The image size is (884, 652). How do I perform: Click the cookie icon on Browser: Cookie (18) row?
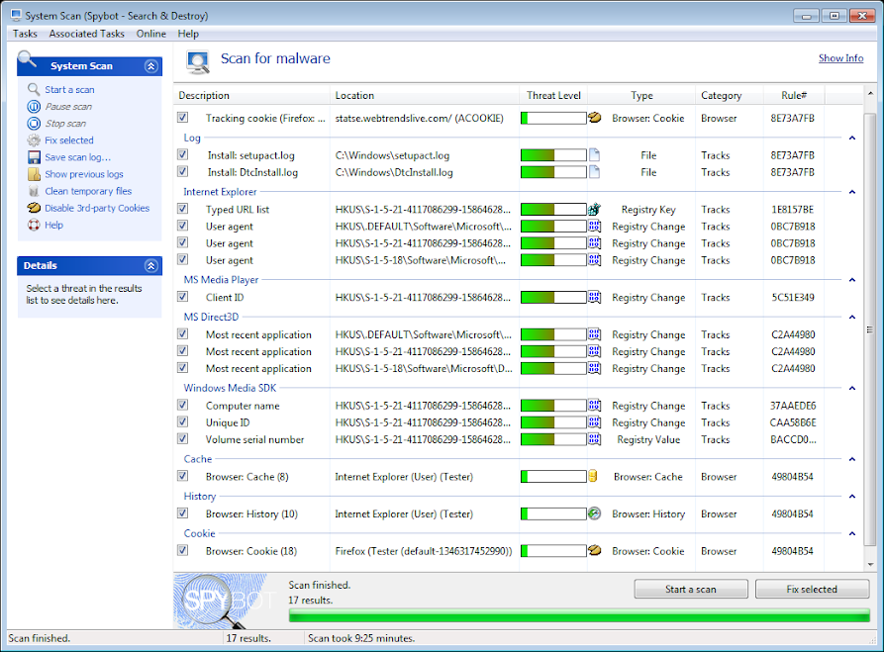coord(594,550)
